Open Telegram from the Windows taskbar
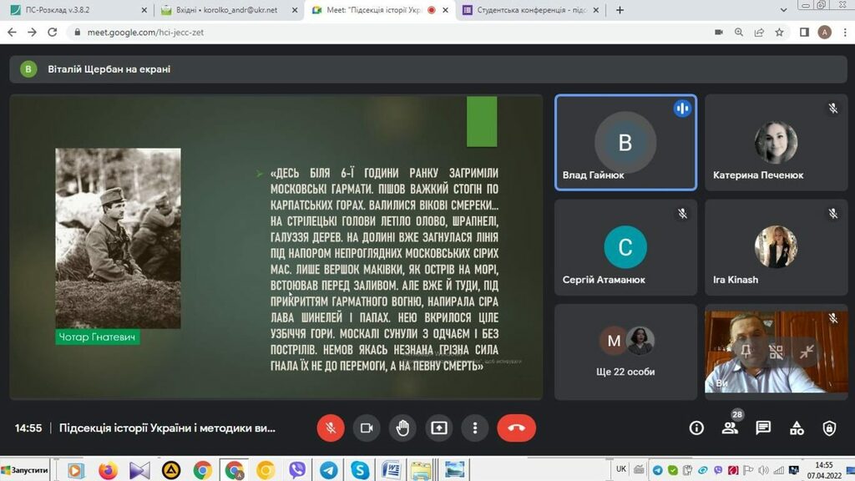855x481 pixels. pyautogui.click(x=328, y=470)
